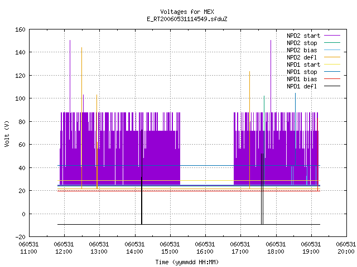357x267 pixels.
Task: Click the red spike near 19:10
Action: tap(318, 155)
